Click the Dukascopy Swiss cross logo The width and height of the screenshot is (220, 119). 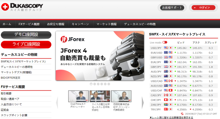pyautogui.click(x=5, y=7)
